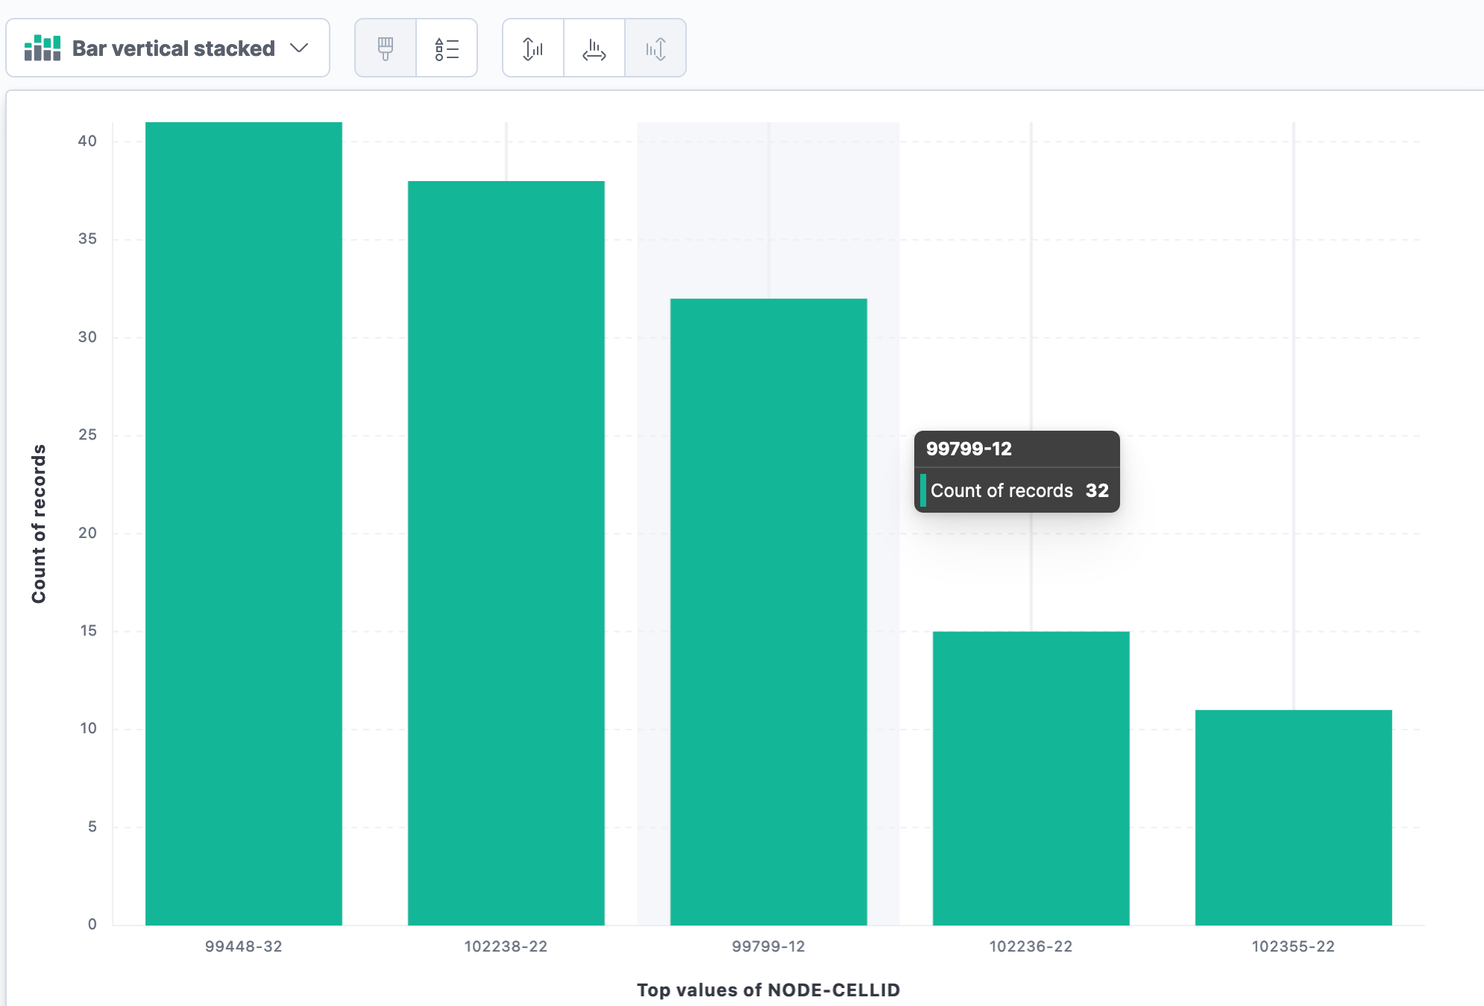Click the 99799-12 tooltip header

(x=969, y=449)
